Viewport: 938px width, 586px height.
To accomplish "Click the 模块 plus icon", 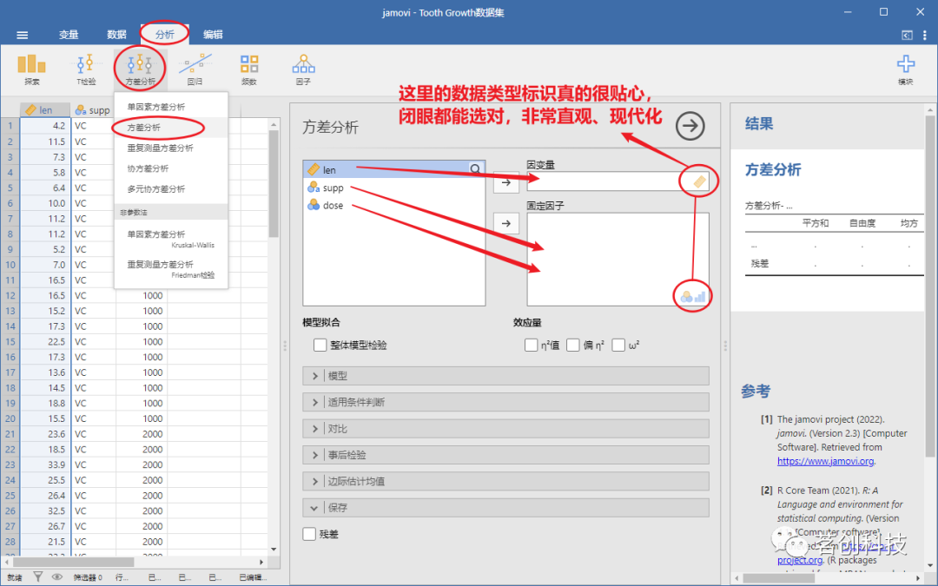I will click(905, 69).
